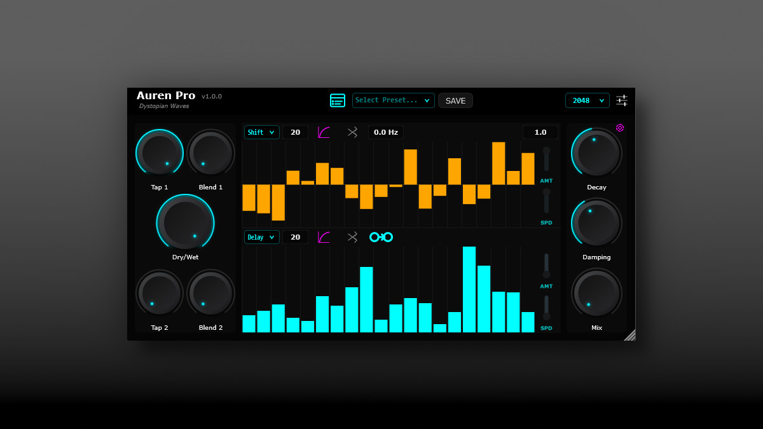The image size is (763, 429).
Task: Click the lower SPD slider handle
Action: point(546,316)
